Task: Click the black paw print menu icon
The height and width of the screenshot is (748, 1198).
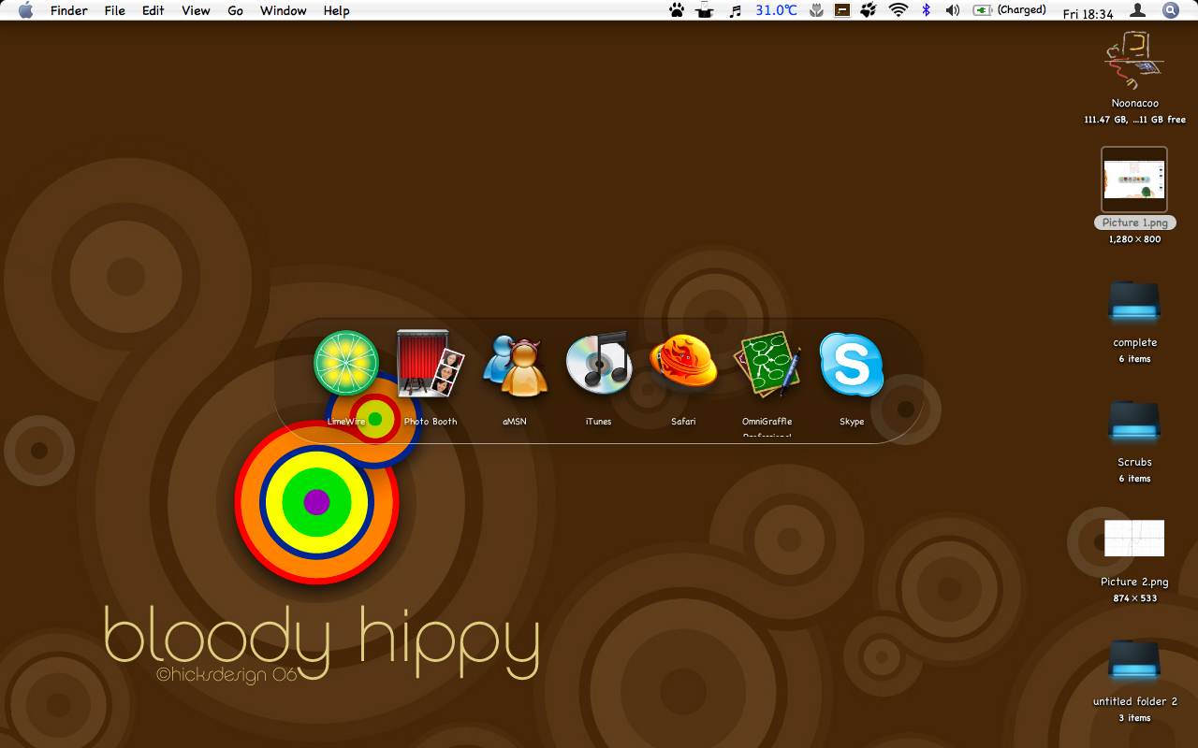Action: coord(677,10)
